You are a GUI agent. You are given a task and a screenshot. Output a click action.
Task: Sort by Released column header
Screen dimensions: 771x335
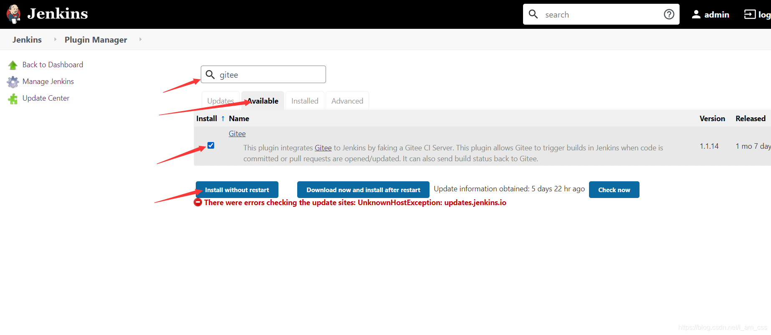click(x=751, y=119)
